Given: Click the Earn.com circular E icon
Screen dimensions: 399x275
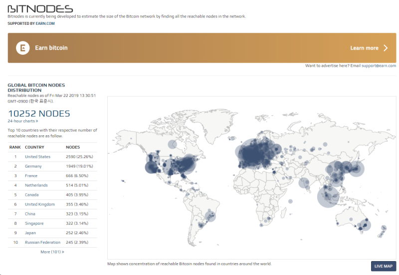Looking at the screenshot, I should 23,48.
